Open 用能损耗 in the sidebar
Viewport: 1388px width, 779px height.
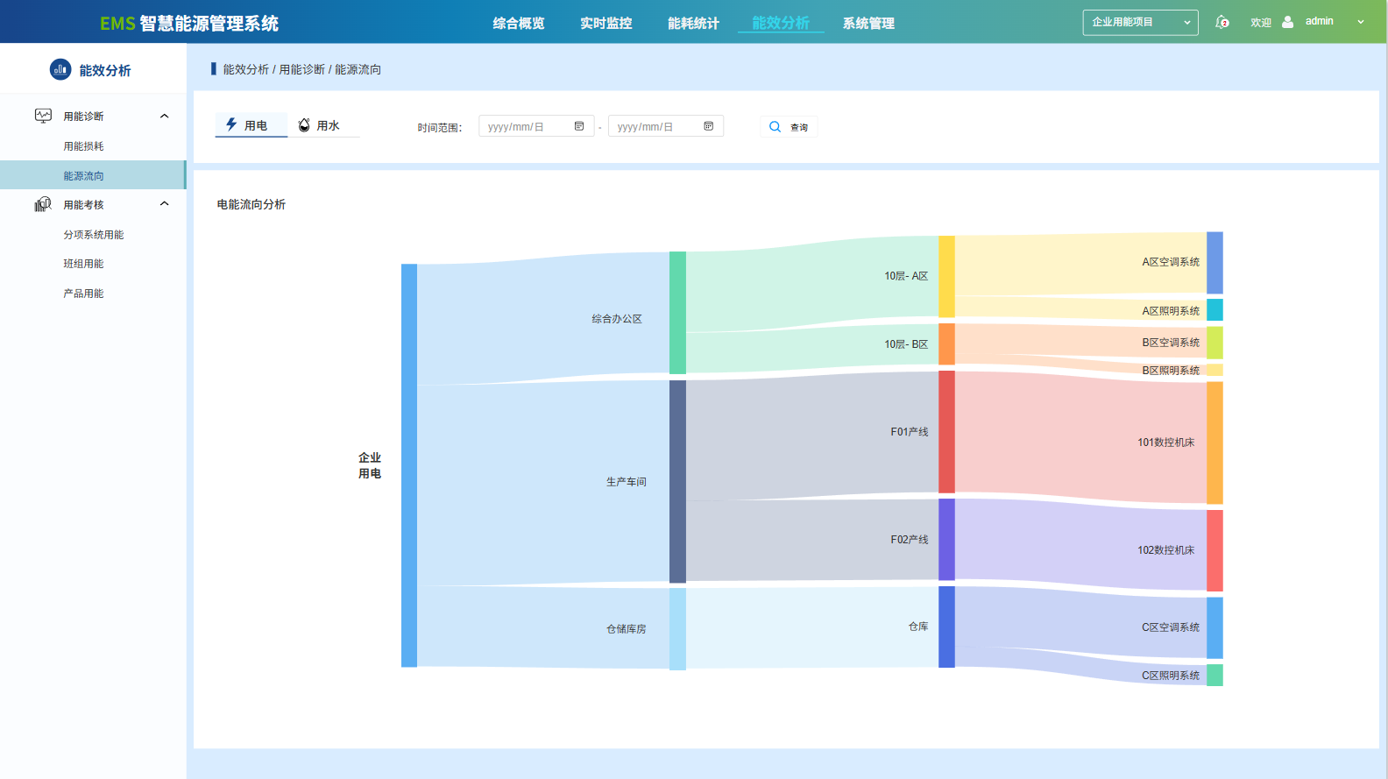coord(83,146)
